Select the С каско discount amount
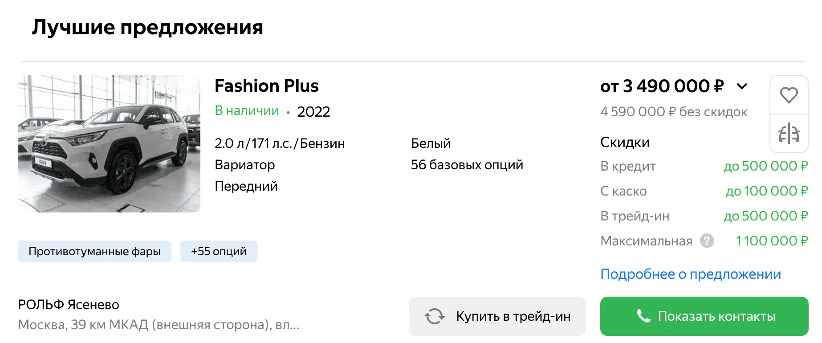Image resolution: width=822 pixels, height=343 pixels. 766,191
